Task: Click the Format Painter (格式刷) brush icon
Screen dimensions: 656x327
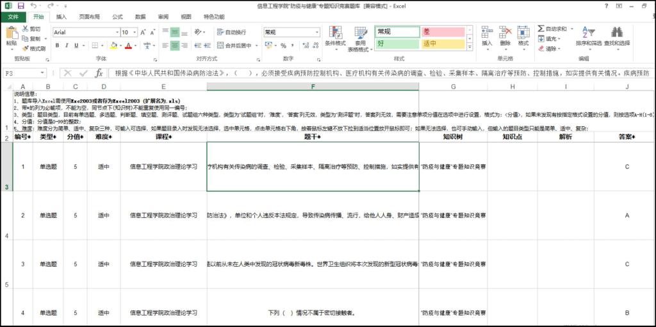Action: [26, 48]
